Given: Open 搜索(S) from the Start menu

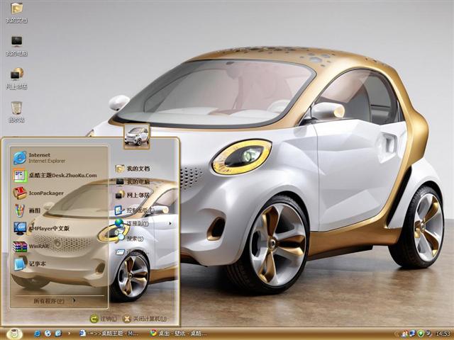Looking at the screenshot, I should [x=130, y=239].
